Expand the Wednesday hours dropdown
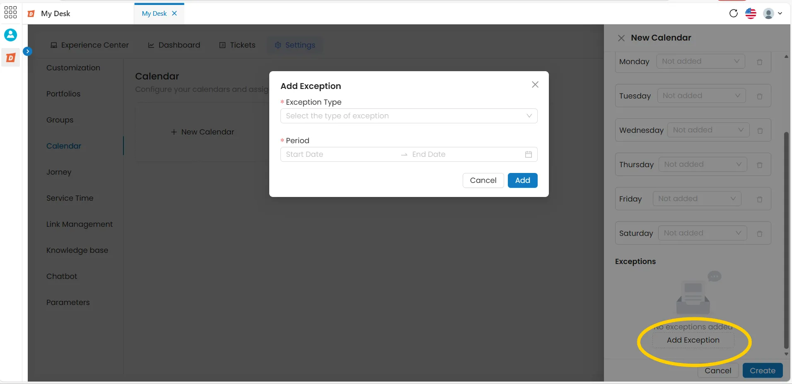Screen dimensions: 792x384 (x=708, y=130)
